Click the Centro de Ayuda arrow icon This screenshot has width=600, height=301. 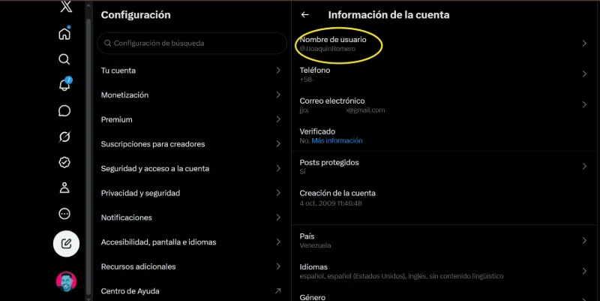(278, 291)
